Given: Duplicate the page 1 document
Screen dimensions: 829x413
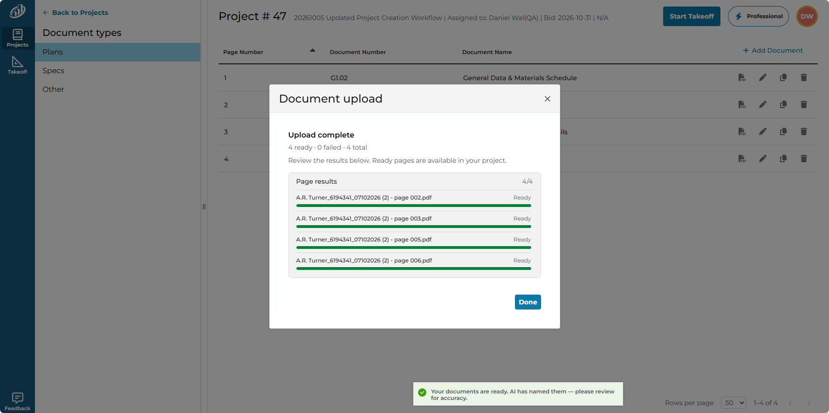Looking at the screenshot, I should 783,77.
